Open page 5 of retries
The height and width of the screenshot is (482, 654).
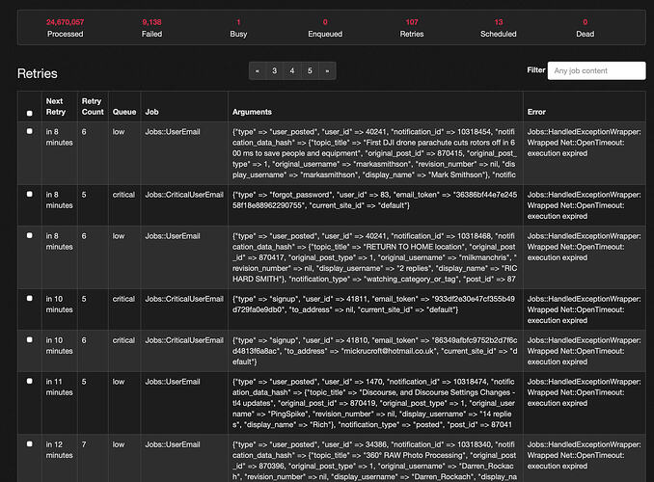coord(310,71)
